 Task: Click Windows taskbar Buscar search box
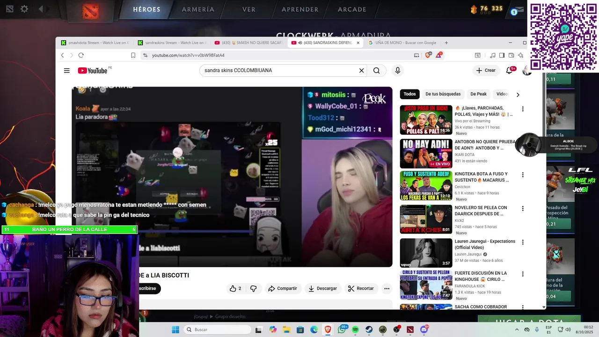click(x=217, y=330)
